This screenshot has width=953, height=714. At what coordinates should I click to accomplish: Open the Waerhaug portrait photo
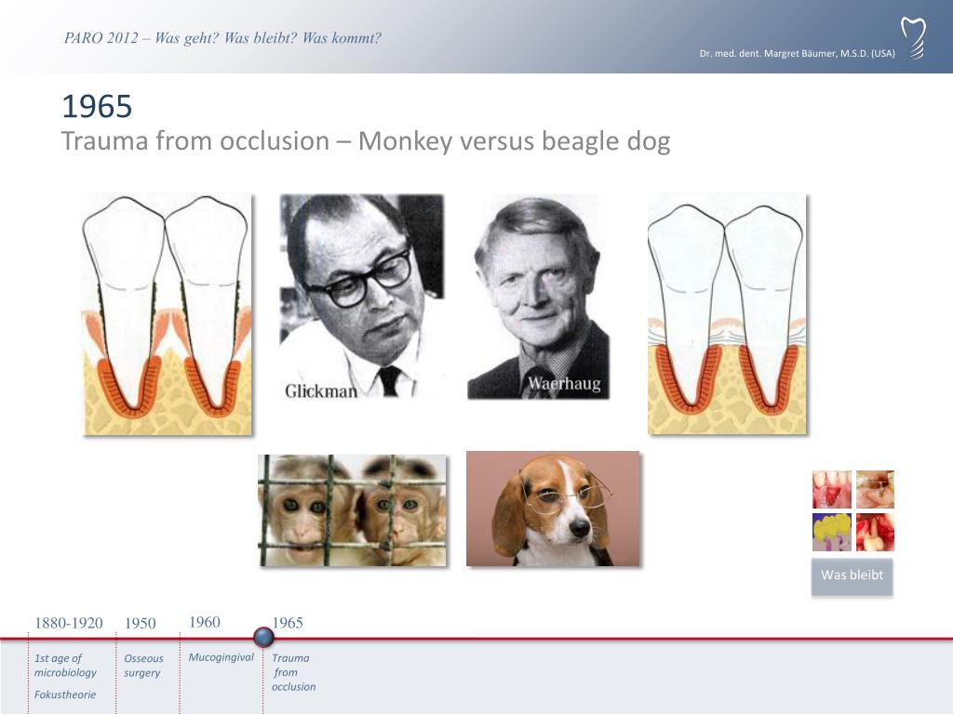[539, 297]
